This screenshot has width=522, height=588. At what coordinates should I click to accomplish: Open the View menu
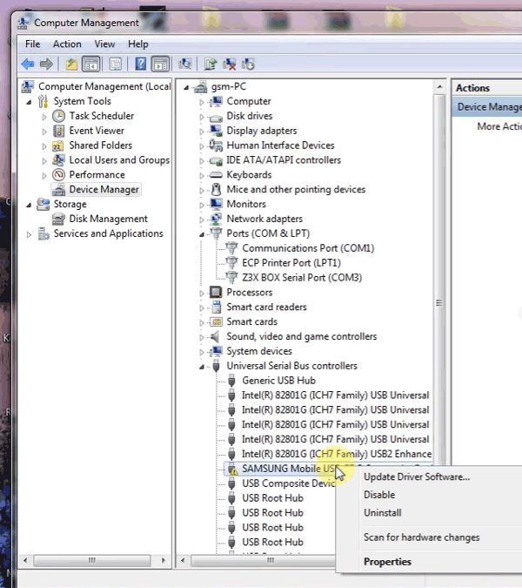pyautogui.click(x=104, y=44)
